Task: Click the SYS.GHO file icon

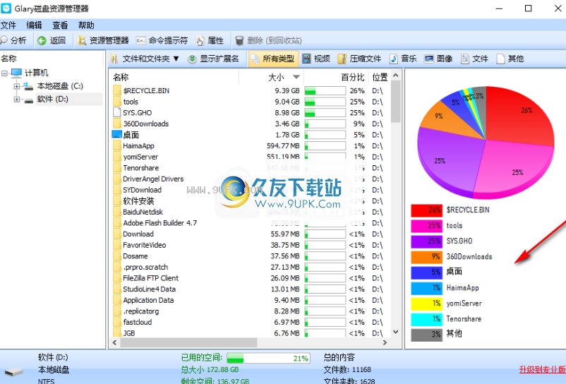Action: [117, 113]
